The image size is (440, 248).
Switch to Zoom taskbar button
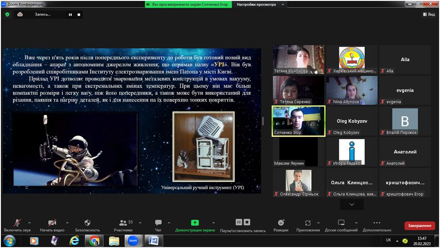[x=133, y=241]
